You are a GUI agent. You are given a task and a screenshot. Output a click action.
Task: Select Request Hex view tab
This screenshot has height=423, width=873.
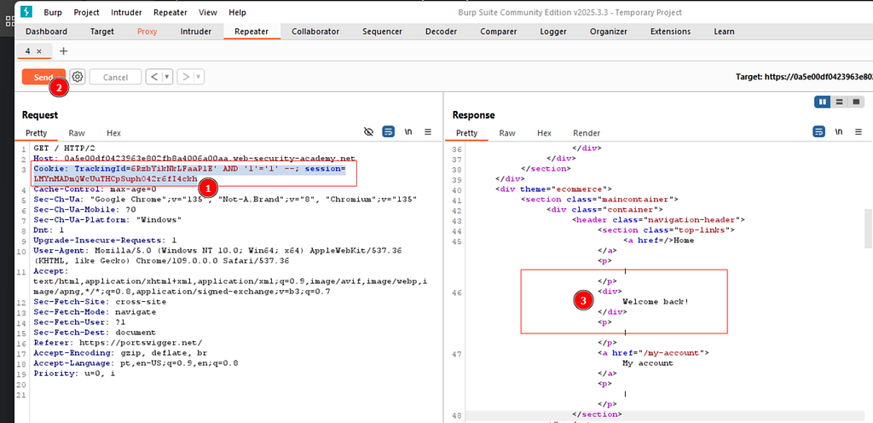point(113,133)
